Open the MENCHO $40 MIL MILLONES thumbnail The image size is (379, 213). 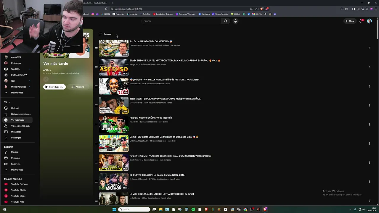click(x=114, y=48)
